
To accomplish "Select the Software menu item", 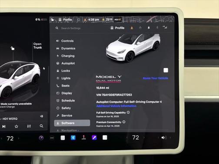I will click(x=72, y=123).
